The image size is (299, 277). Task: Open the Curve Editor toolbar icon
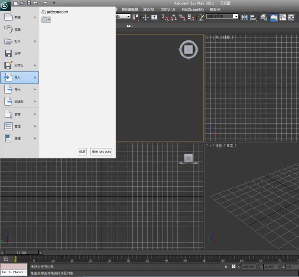click(283, 17)
